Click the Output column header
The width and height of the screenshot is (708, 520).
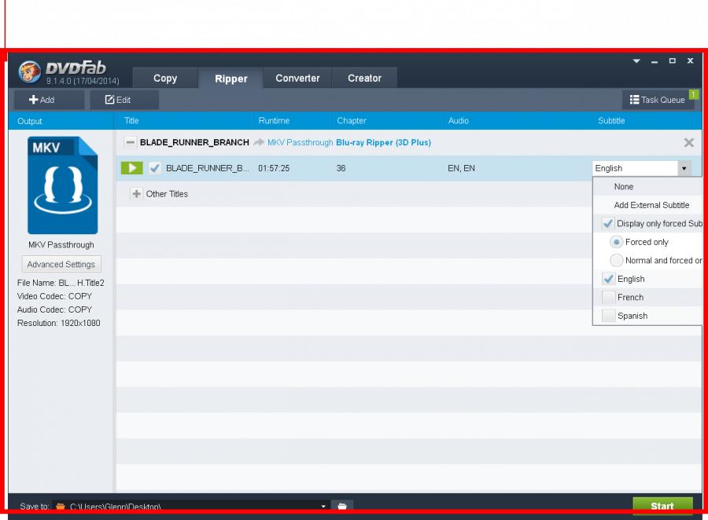30,121
